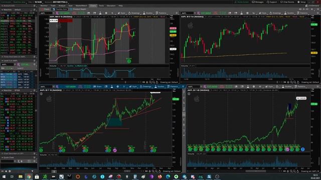Open chart settings gear on AAPL 360 D 1h chart
The image size is (321, 180).
106,13
